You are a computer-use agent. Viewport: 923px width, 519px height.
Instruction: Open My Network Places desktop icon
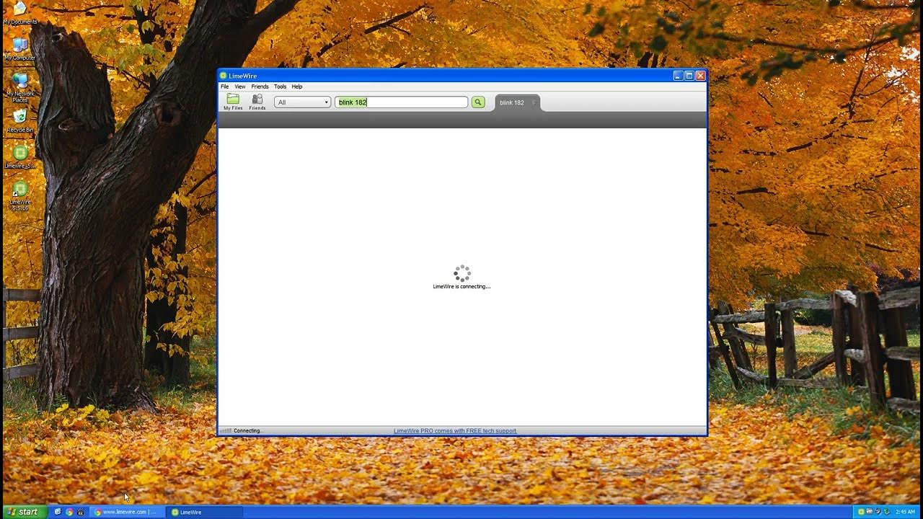click(20, 87)
